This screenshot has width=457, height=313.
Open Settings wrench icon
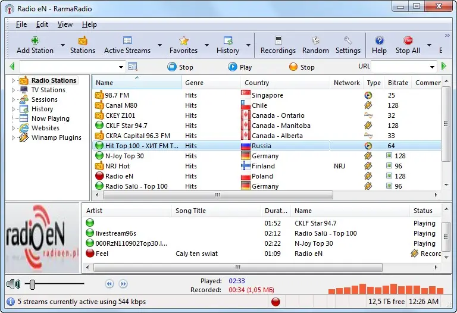click(x=348, y=40)
